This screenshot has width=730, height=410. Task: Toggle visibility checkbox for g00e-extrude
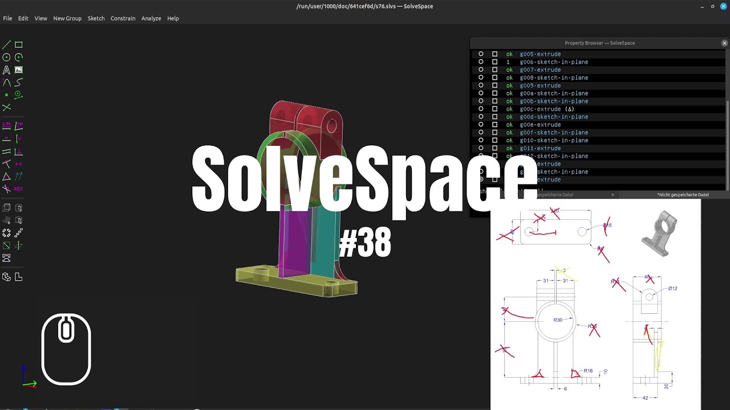[x=494, y=124]
